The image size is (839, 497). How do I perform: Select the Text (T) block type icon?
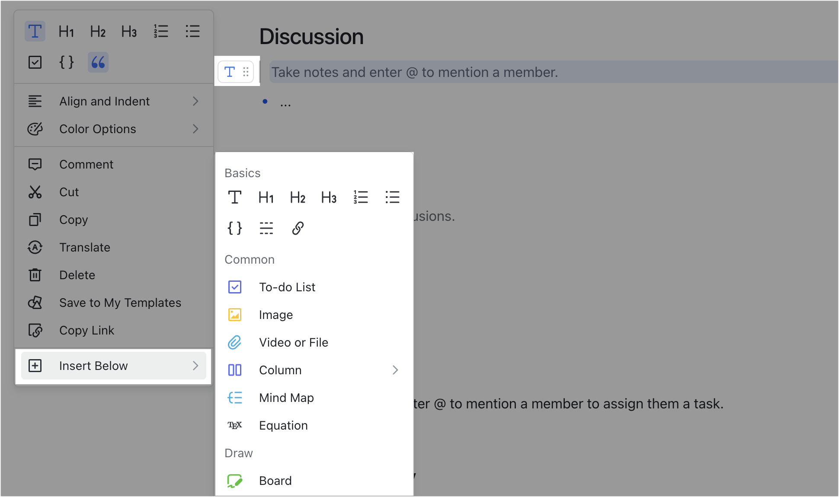(x=234, y=197)
